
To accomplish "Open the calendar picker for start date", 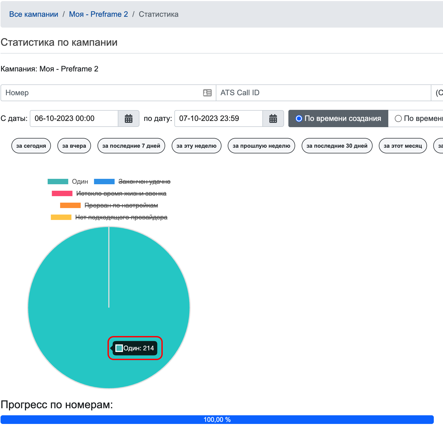I will coord(129,118).
